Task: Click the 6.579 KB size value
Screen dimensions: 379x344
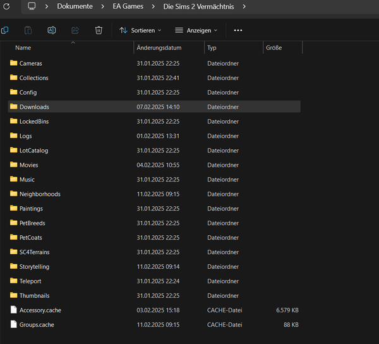Action: pos(287,310)
